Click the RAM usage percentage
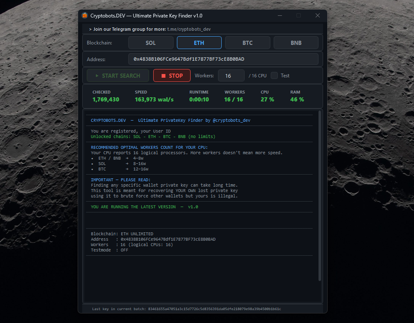 [x=297, y=100]
